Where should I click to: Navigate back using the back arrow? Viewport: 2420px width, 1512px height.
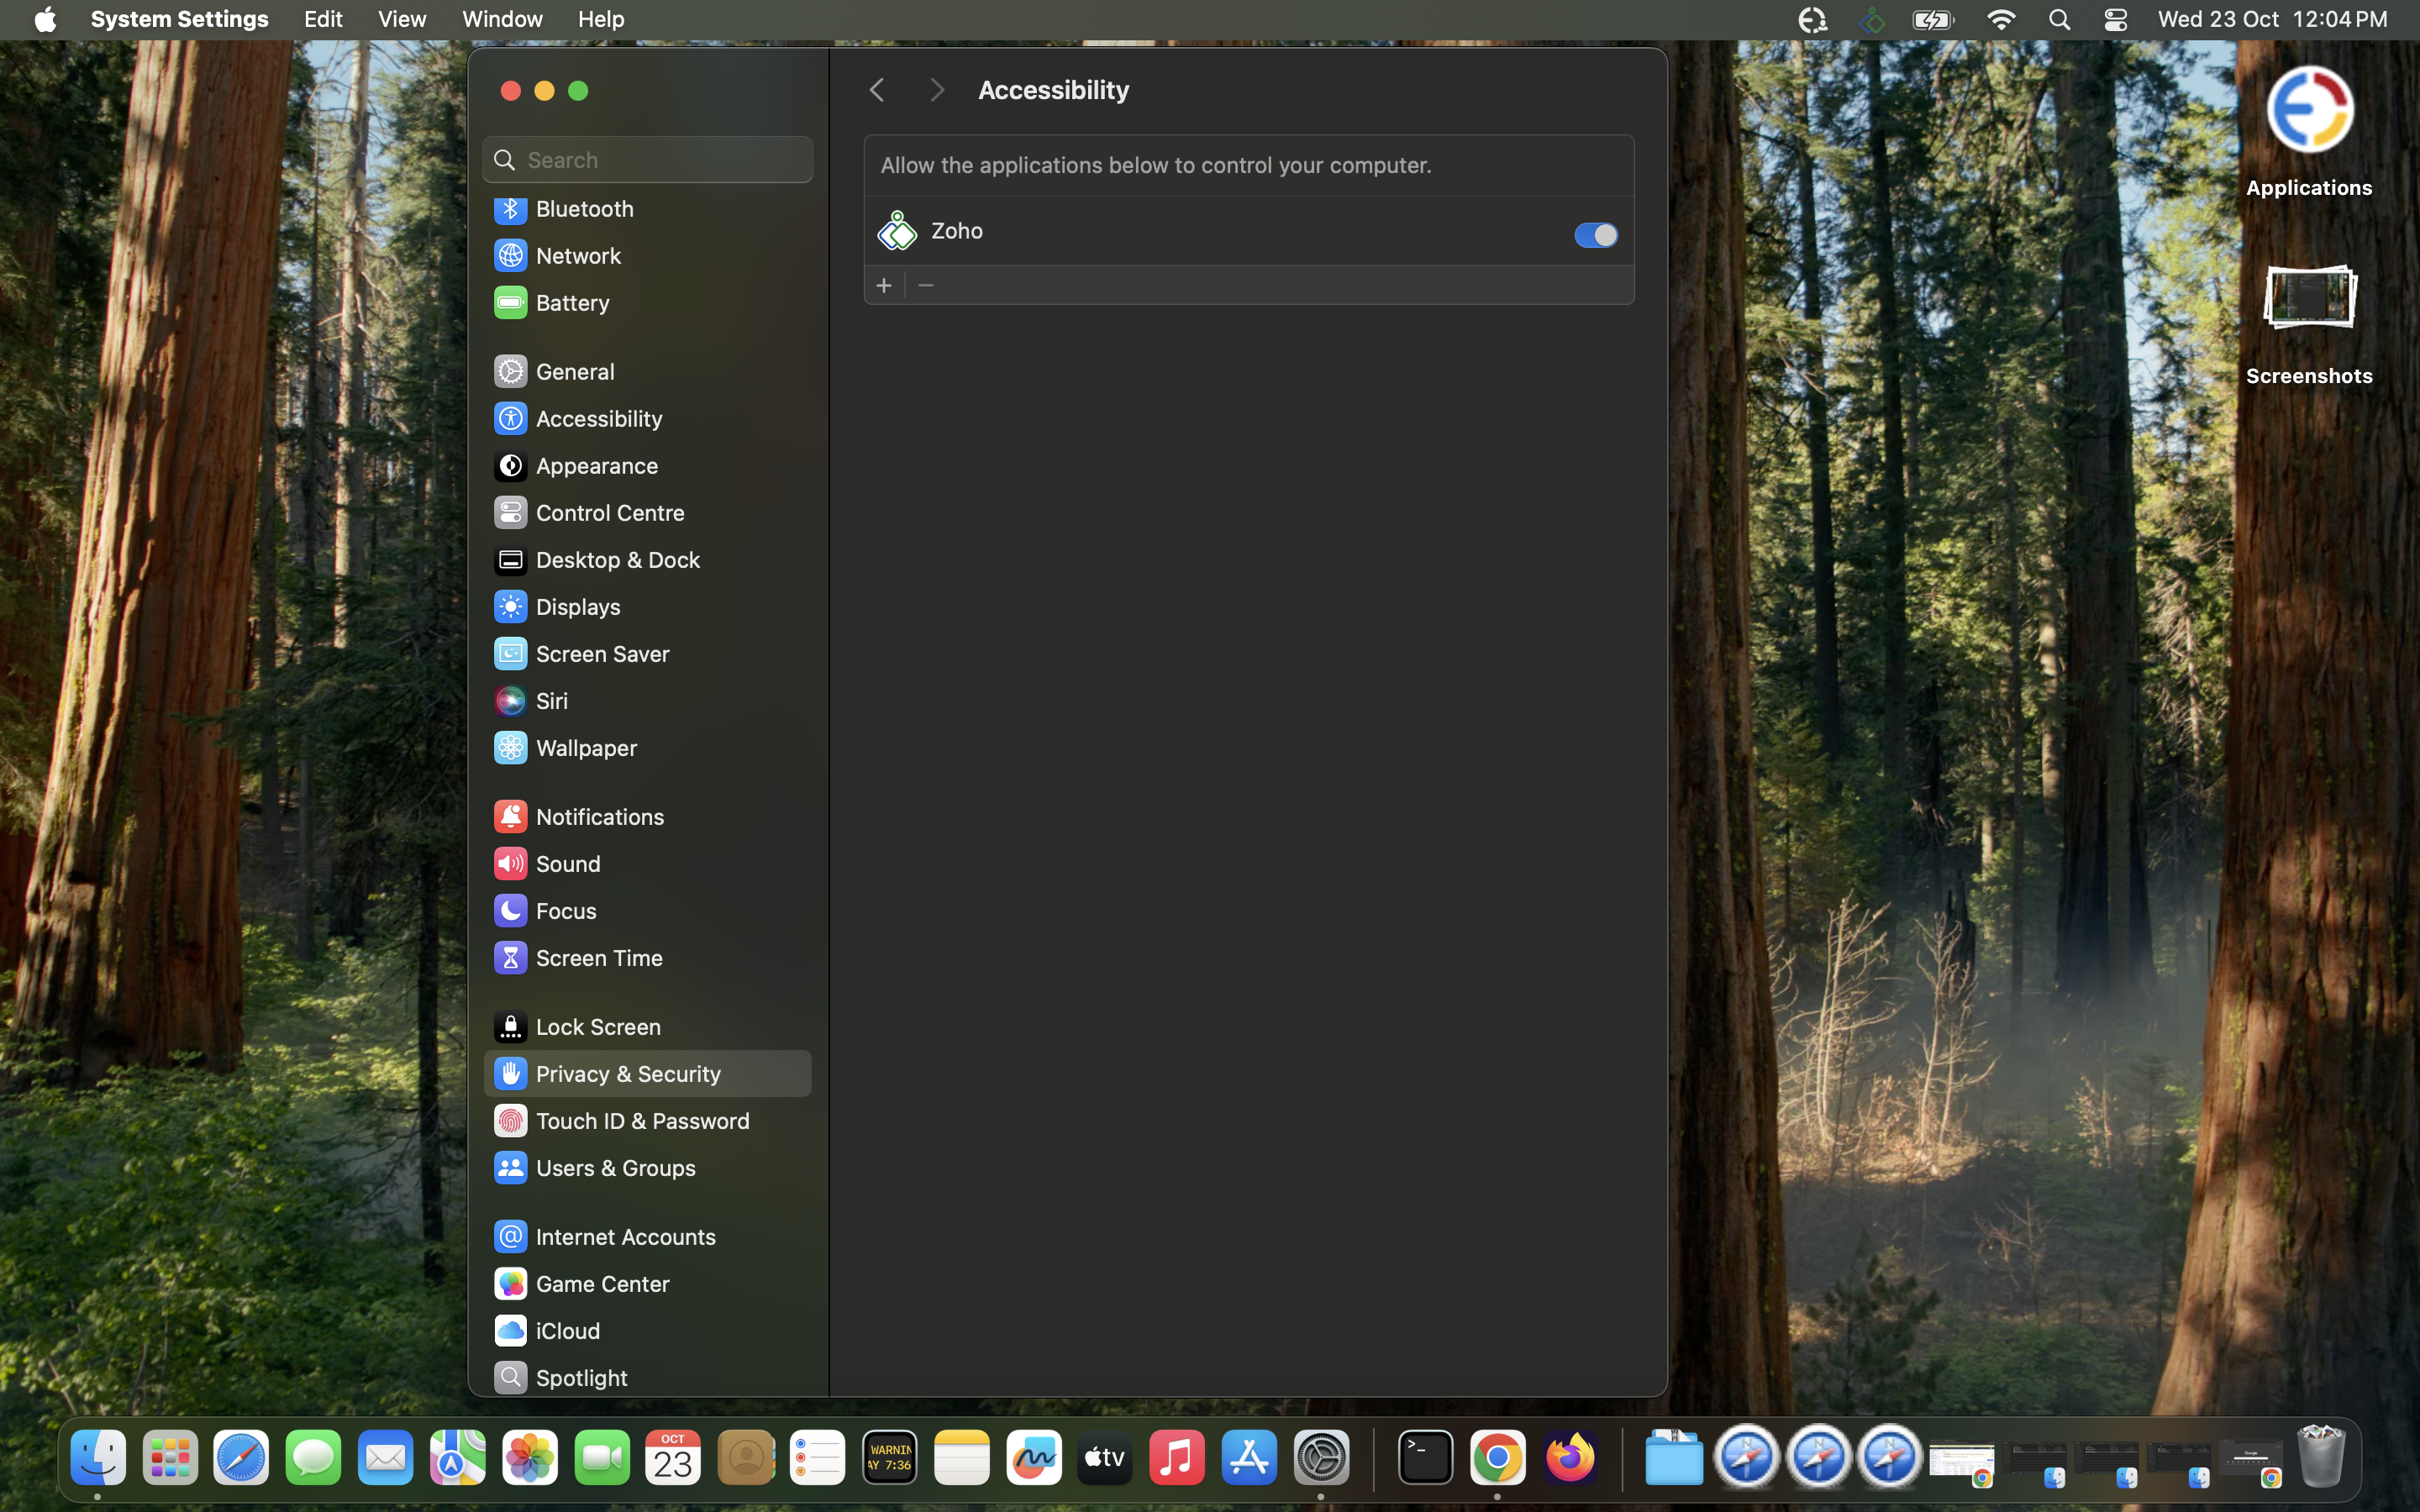[877, 89]
